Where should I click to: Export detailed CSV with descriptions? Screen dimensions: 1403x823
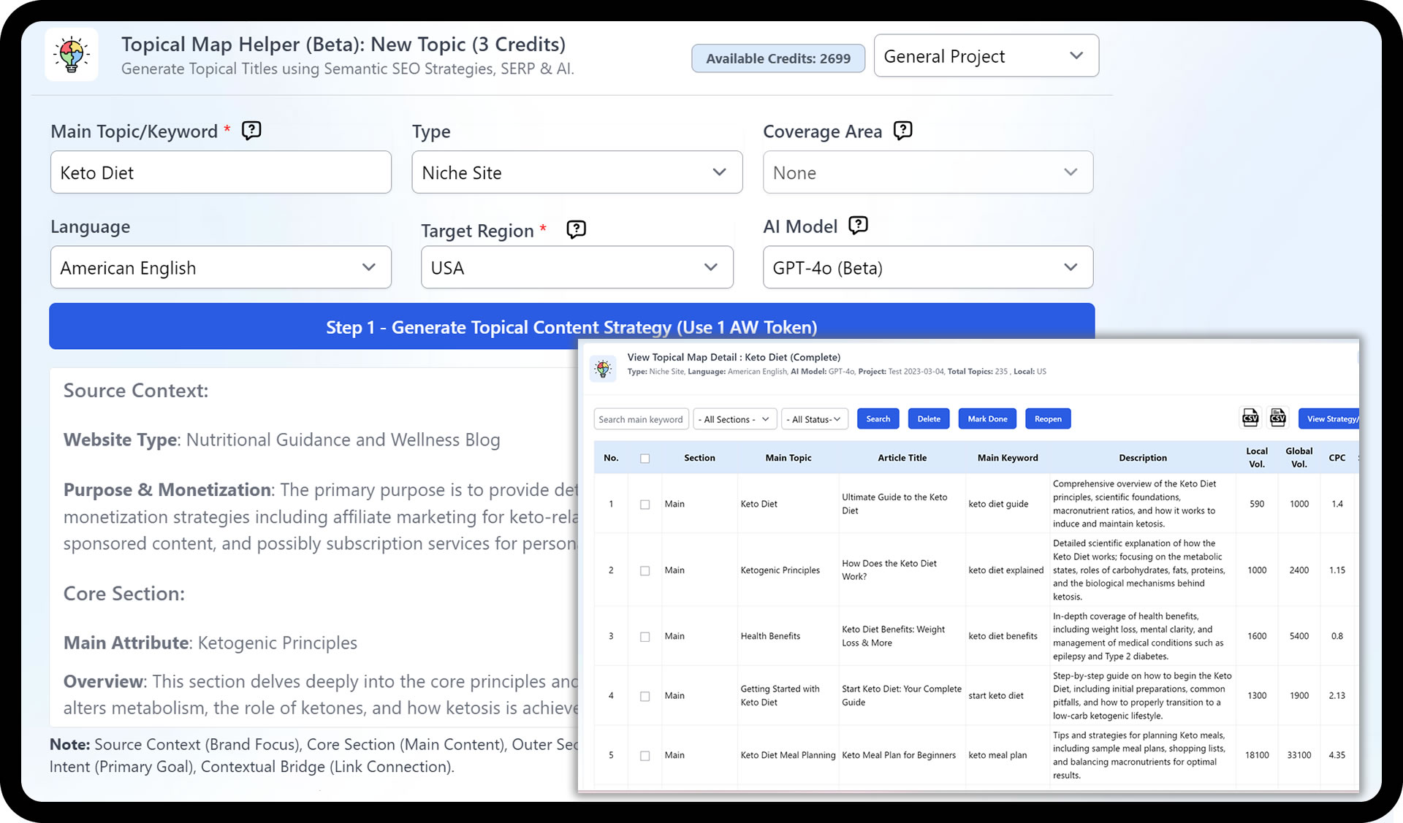(x=1277, y=418)
